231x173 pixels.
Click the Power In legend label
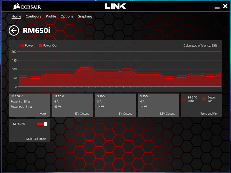point(31,46)
